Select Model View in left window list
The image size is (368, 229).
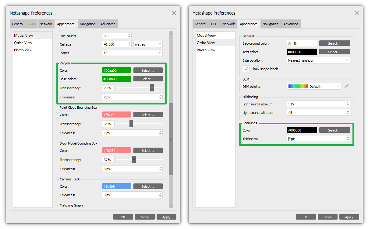(33, 36)
